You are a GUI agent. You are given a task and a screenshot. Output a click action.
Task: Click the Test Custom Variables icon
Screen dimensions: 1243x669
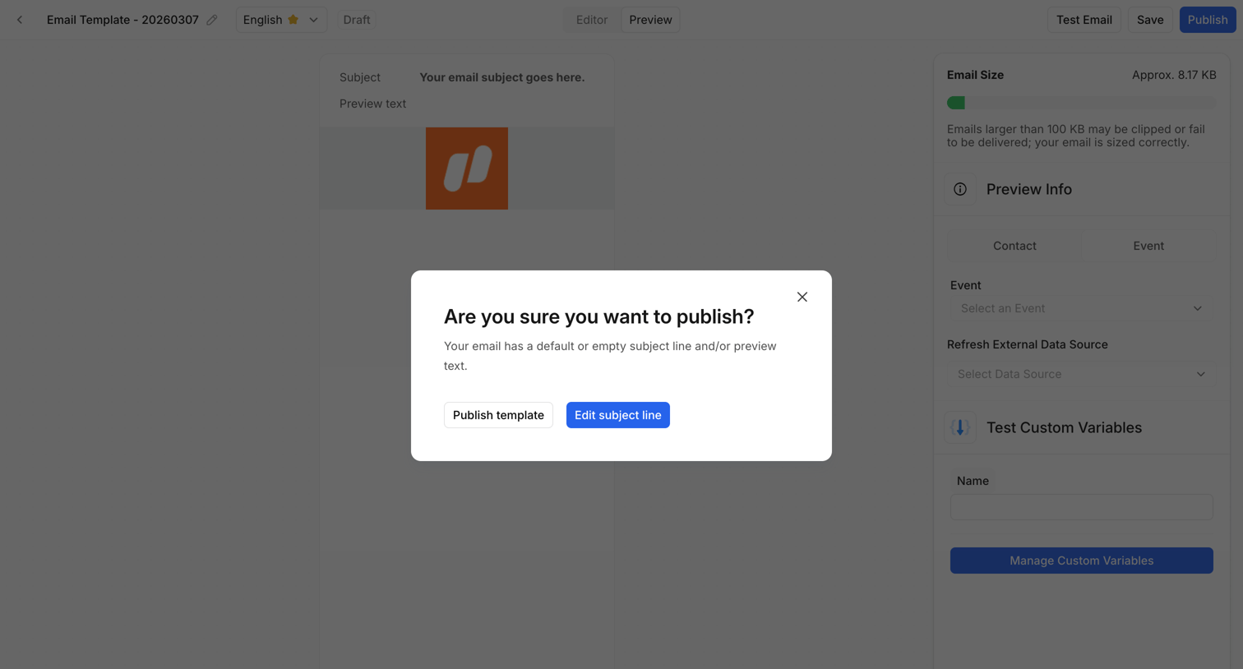click(960, 427)
